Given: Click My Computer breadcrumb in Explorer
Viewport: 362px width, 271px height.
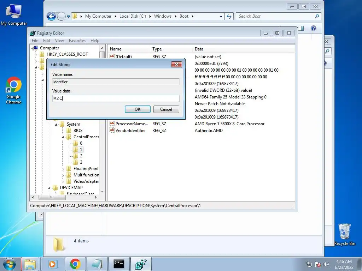Looking at the screenshot, I should [x=98, y=16].
